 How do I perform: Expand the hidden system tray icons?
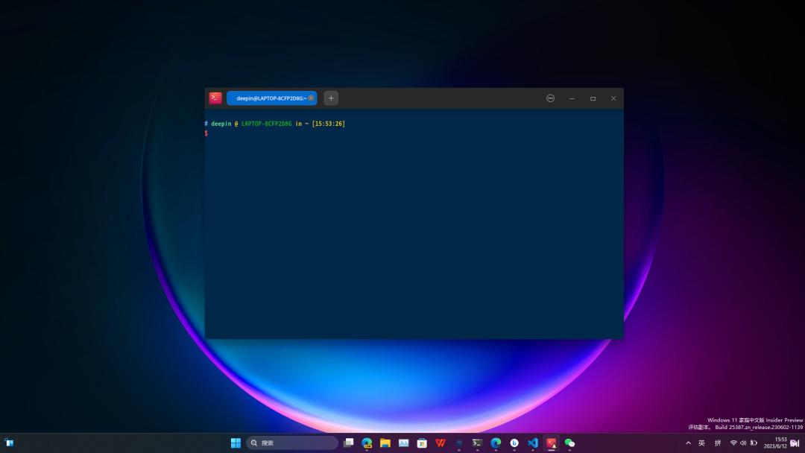coord(688,442)
